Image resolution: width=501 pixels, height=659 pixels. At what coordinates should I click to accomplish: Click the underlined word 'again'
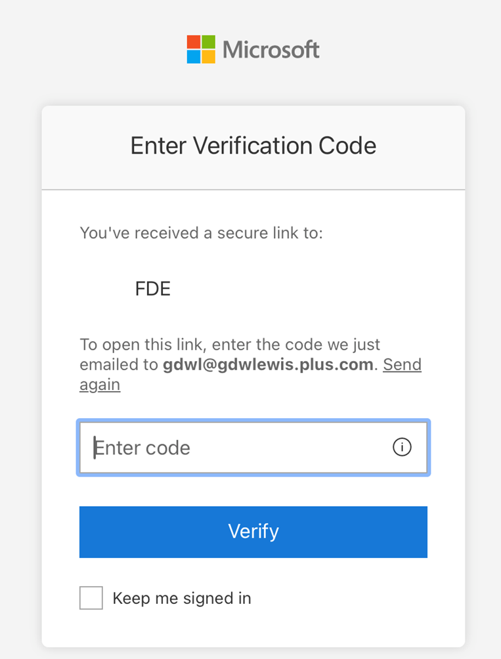coord(100,385)
